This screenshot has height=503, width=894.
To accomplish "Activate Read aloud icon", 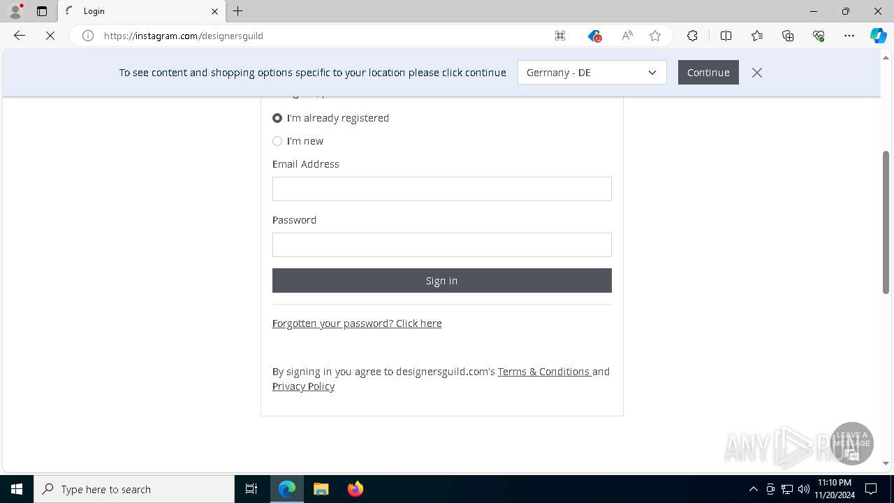I will coord(627,36).
